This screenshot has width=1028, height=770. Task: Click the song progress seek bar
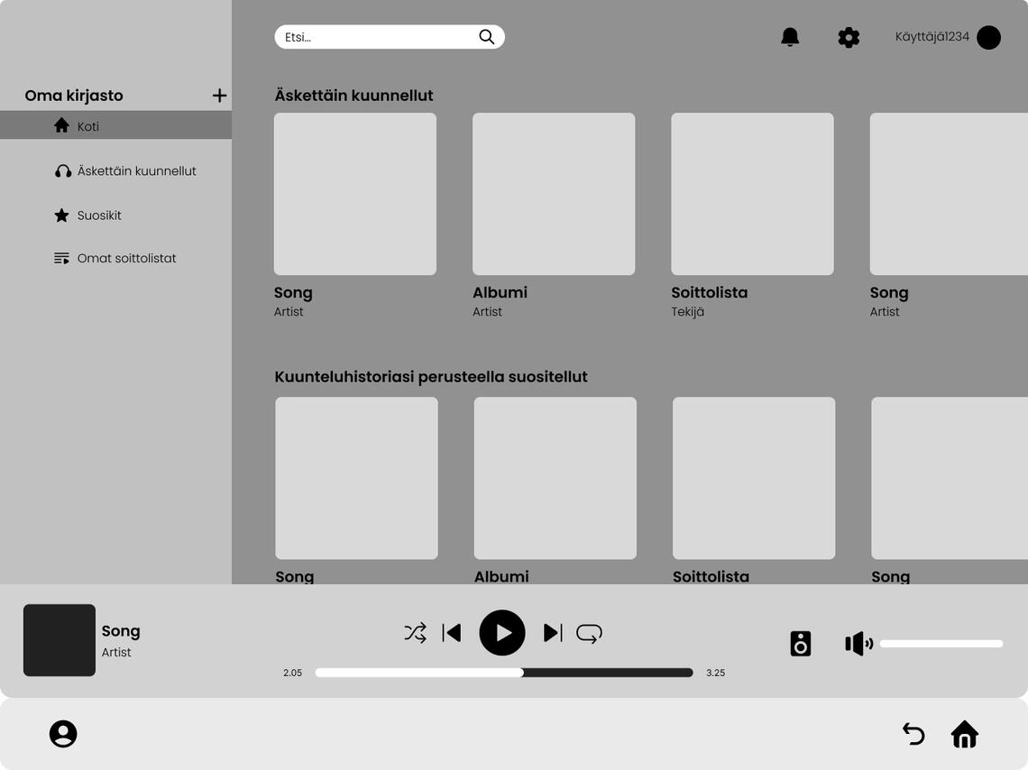tap(504, 673)
